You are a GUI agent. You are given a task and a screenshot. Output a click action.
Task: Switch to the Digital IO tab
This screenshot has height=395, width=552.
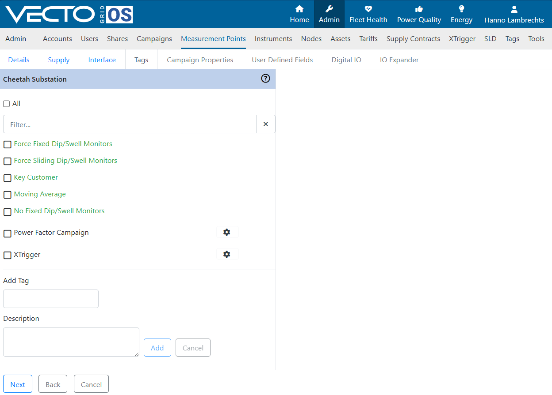346,60
